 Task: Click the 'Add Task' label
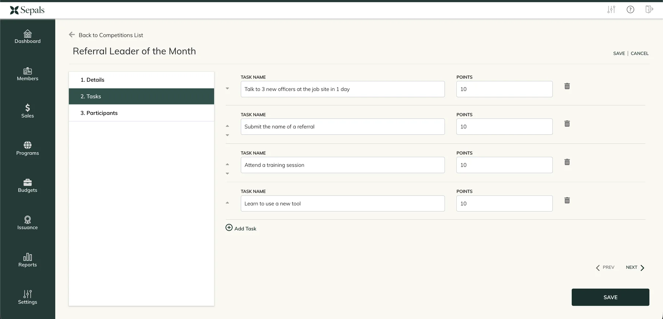tap(245, 228)
